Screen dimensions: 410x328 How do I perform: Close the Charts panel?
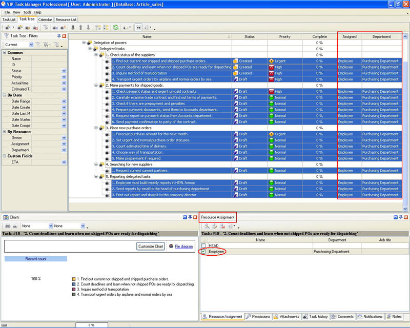tap(195, 217)
